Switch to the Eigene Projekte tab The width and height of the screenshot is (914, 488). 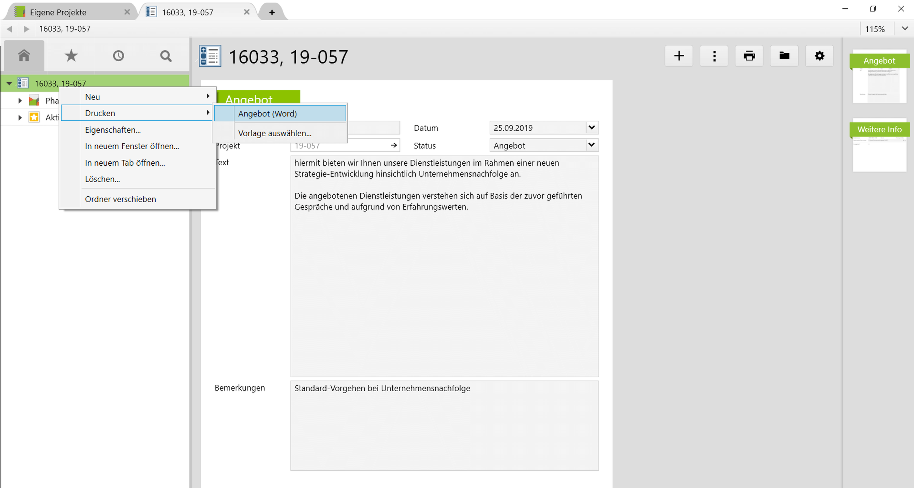(58, 12)
